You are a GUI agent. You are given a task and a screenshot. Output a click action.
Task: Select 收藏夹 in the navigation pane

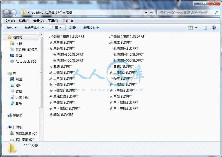click(18, 38)
